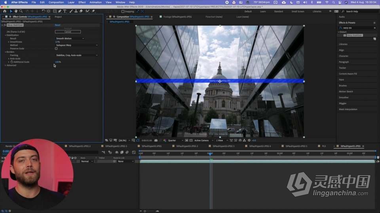The height and width of the screenshot is (213, 380).
Task: Open the Animation menu
Action: 95,2
